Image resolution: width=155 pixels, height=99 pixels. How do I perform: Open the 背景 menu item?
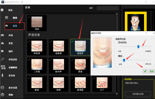11,43
